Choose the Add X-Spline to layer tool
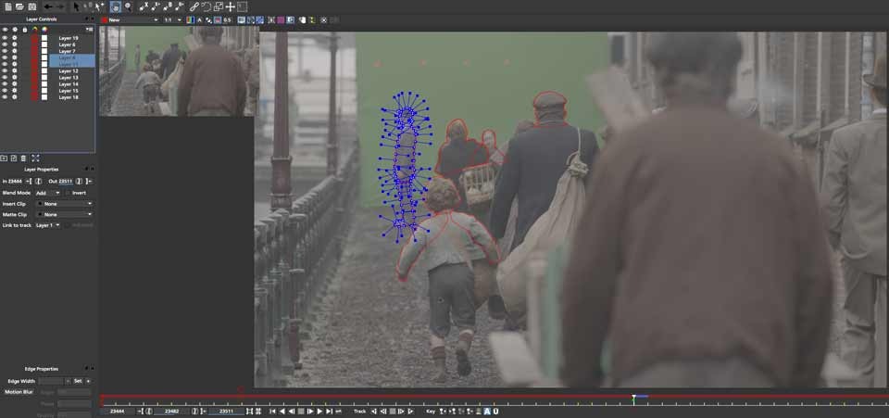 click(x=156, y=6)
